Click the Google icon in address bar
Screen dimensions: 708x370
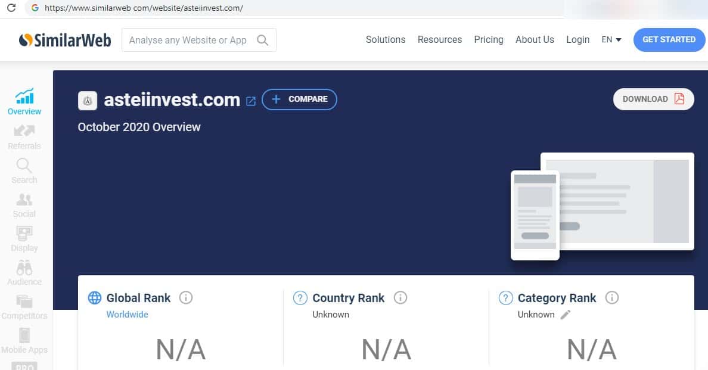click(35, 8)
